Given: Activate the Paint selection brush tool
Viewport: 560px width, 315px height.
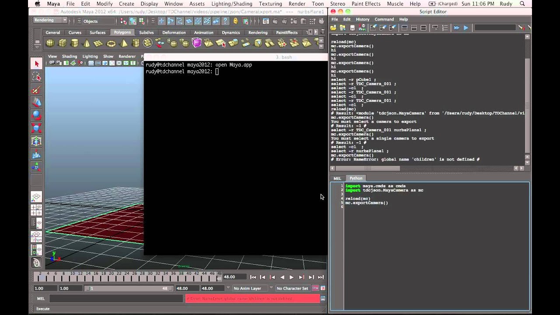Looking at the screenshot, I should [36, 90].
